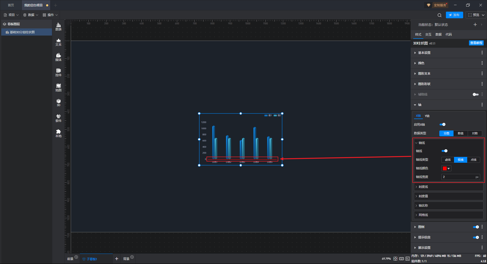This screenshot has height=264, width=487.
Task: Open the 控件 (controls) component library
Action: pos(58,73)
